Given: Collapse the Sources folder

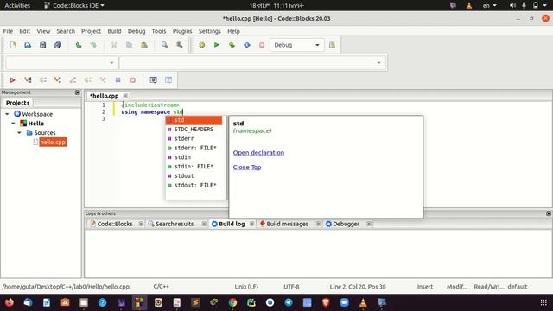Looking at the screenshot, I should (19, 132).
